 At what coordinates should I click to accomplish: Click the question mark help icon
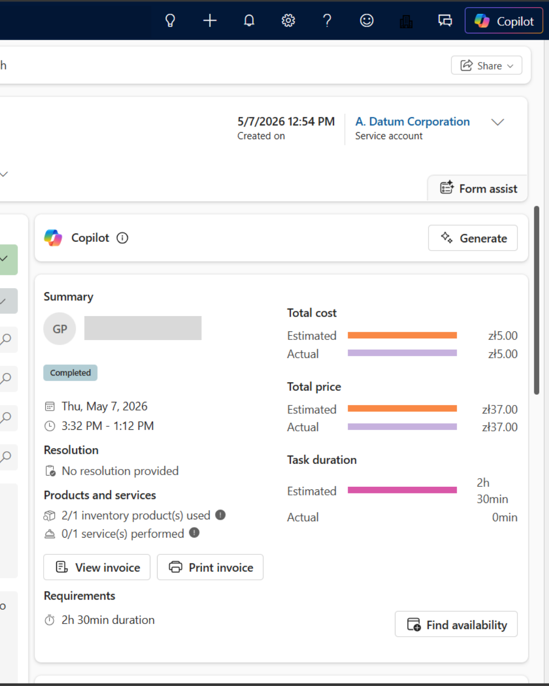(x=327, y=20)
